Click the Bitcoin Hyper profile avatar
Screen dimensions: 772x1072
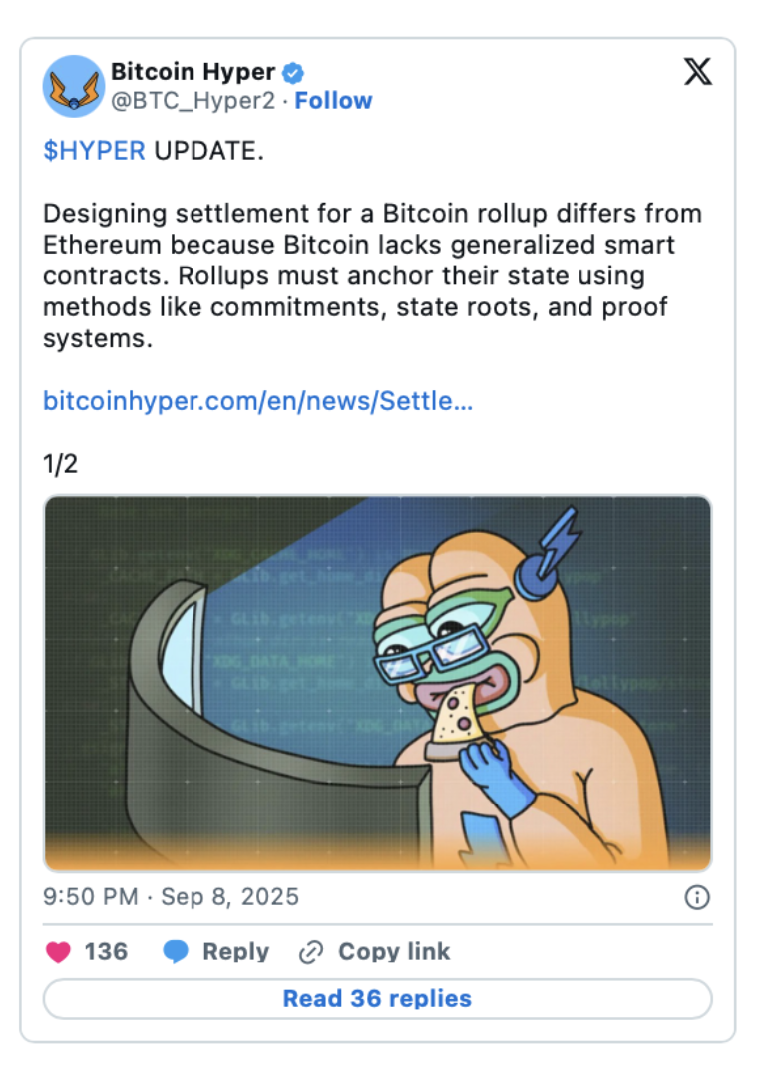tap(74, 86)
